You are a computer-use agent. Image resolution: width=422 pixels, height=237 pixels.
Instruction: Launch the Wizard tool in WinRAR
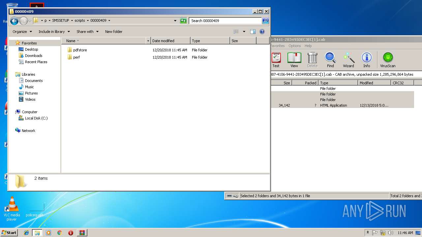[348, 60]
